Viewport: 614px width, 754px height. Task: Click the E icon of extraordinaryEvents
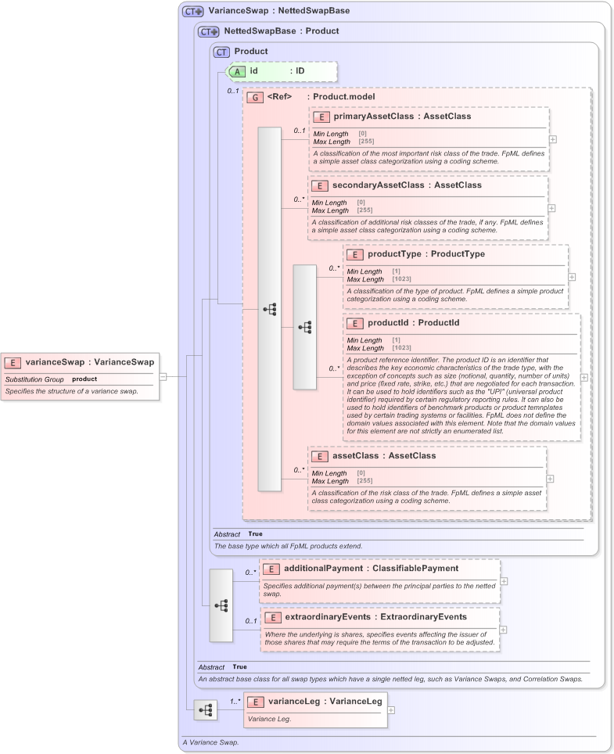273,618
